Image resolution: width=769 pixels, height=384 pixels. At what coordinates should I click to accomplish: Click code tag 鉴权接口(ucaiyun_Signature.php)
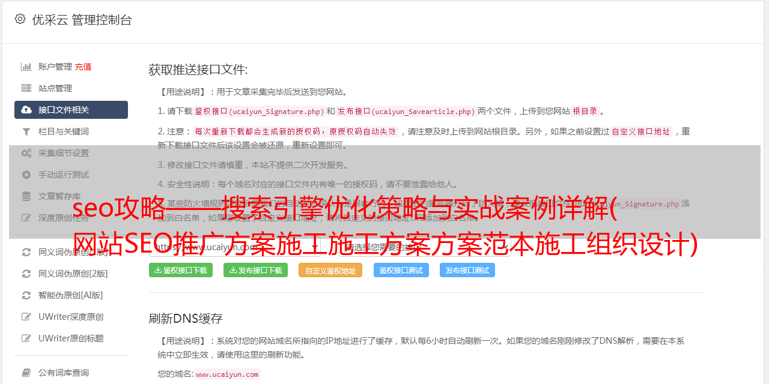click(260, 112)
